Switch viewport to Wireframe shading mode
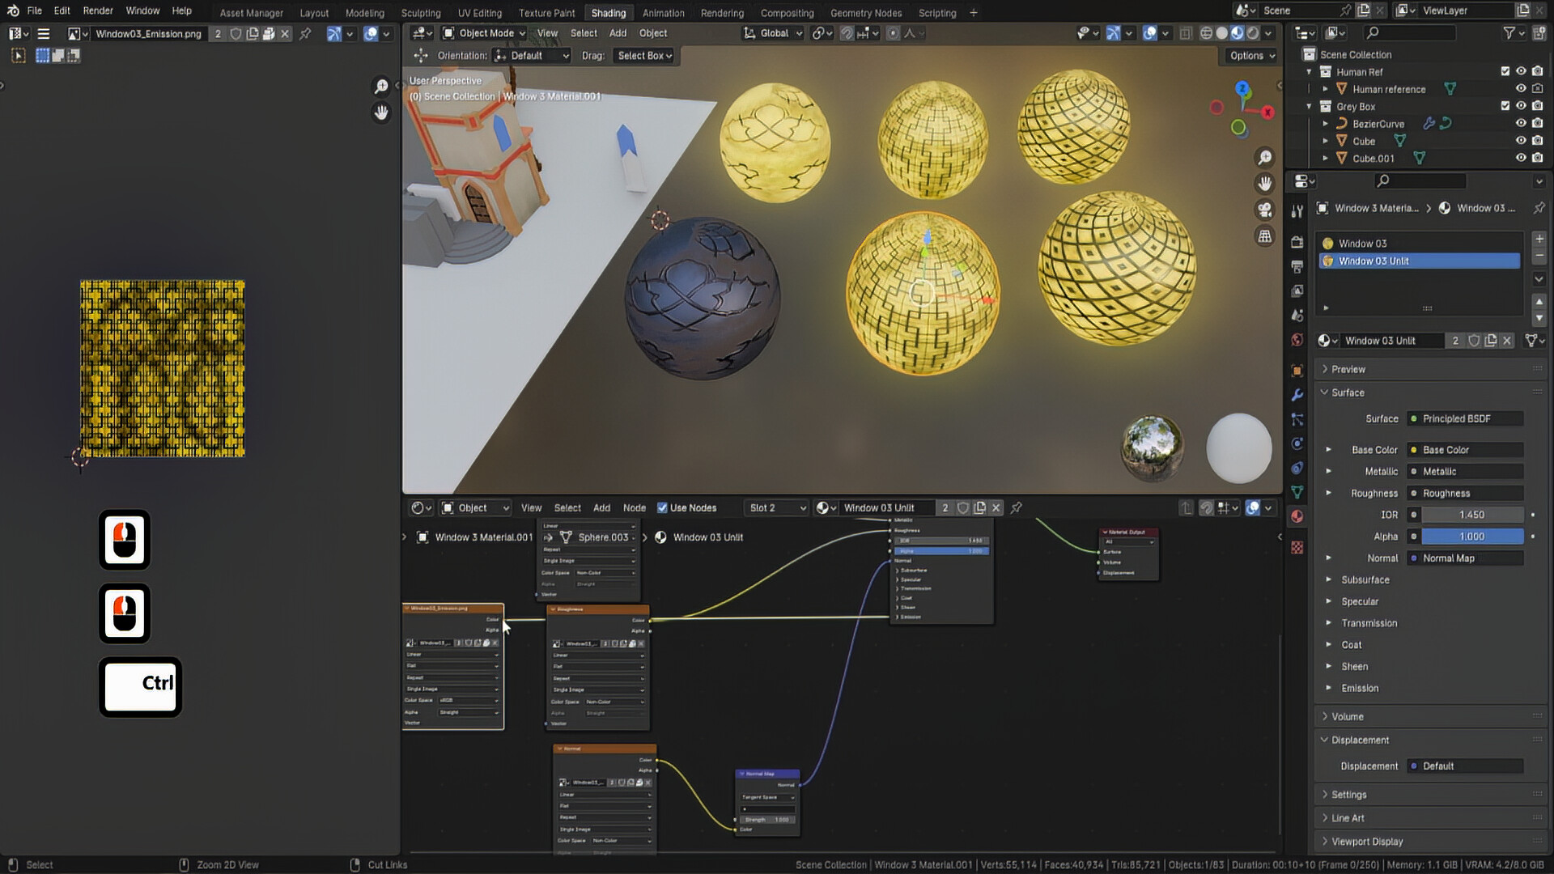 pyautogui.click(x=1206, y=33)
